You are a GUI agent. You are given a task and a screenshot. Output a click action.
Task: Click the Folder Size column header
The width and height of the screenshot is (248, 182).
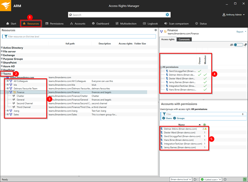coord(140,44)
